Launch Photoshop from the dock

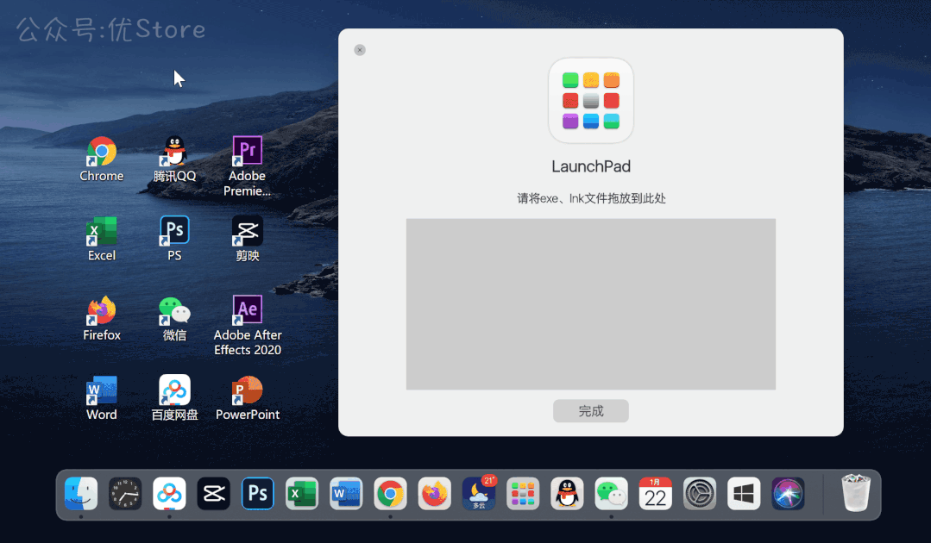258,493
